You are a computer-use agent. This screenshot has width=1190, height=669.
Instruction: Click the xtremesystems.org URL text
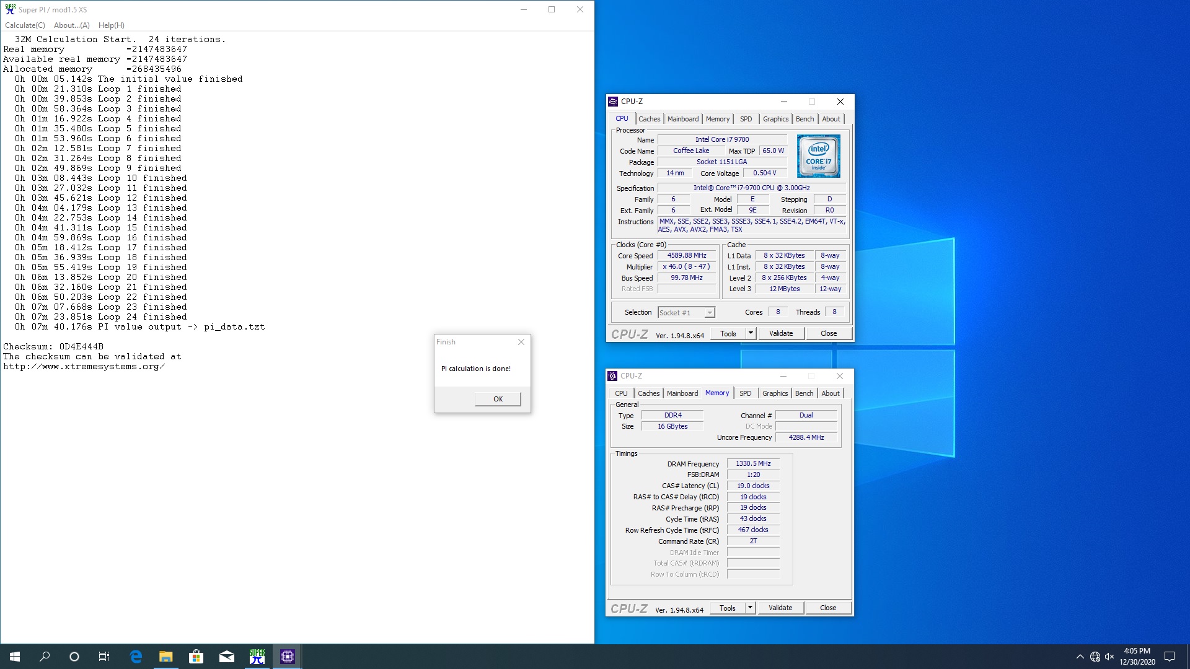click(x=84, y=367)
